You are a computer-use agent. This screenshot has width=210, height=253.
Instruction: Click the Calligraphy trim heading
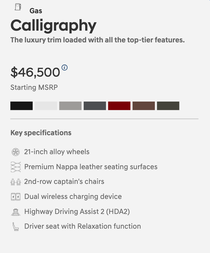pos(53,26)
